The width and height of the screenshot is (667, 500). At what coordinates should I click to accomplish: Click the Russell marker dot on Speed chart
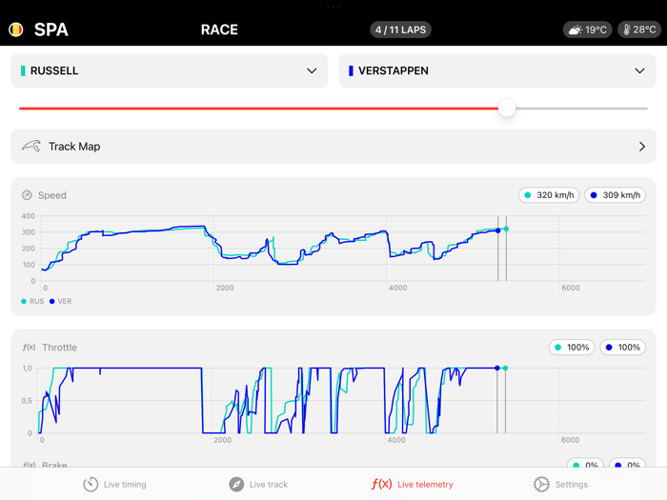506,230
